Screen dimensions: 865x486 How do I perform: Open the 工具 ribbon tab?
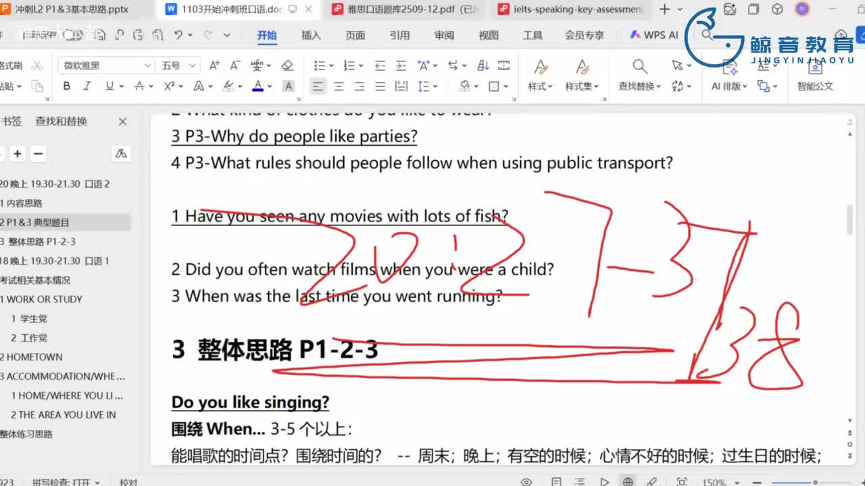(533, 35)
